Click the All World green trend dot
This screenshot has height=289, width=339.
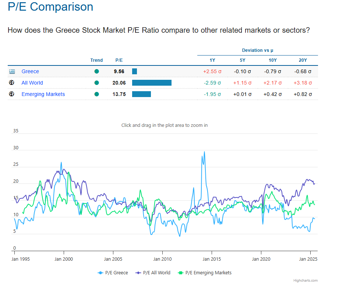[97, 83]
